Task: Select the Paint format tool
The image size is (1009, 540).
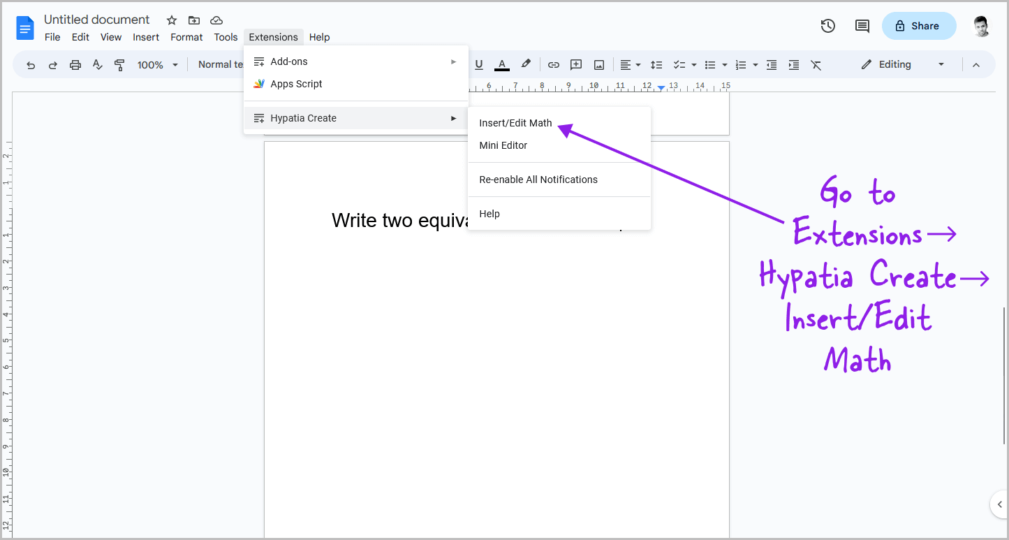Action: pyautogui.click(x=119, y=65)
